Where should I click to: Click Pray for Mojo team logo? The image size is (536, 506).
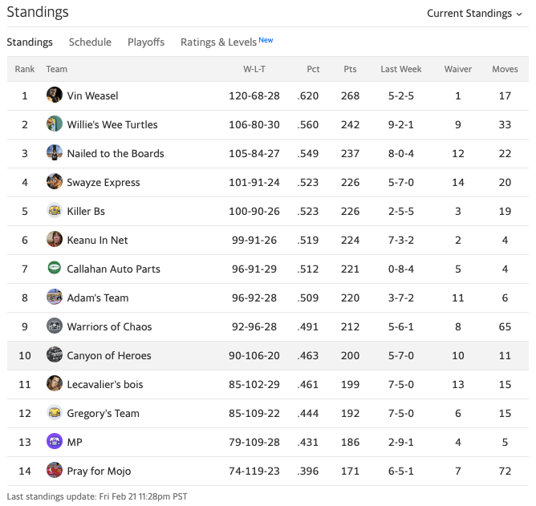click(55, 471)
